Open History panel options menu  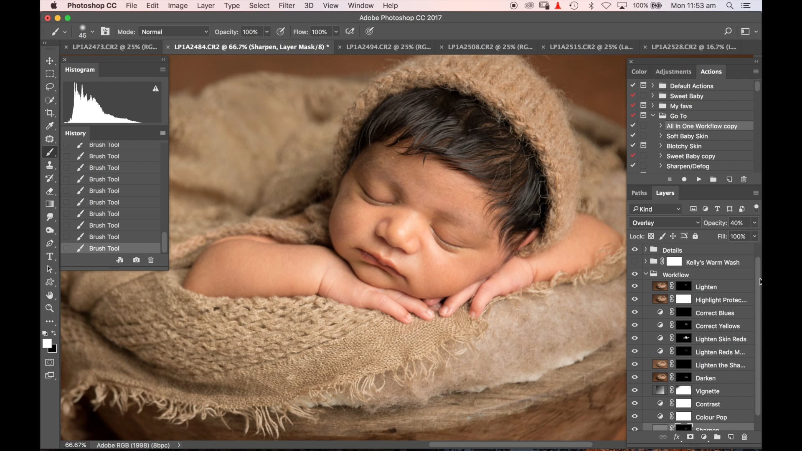[x=162, y=133]
